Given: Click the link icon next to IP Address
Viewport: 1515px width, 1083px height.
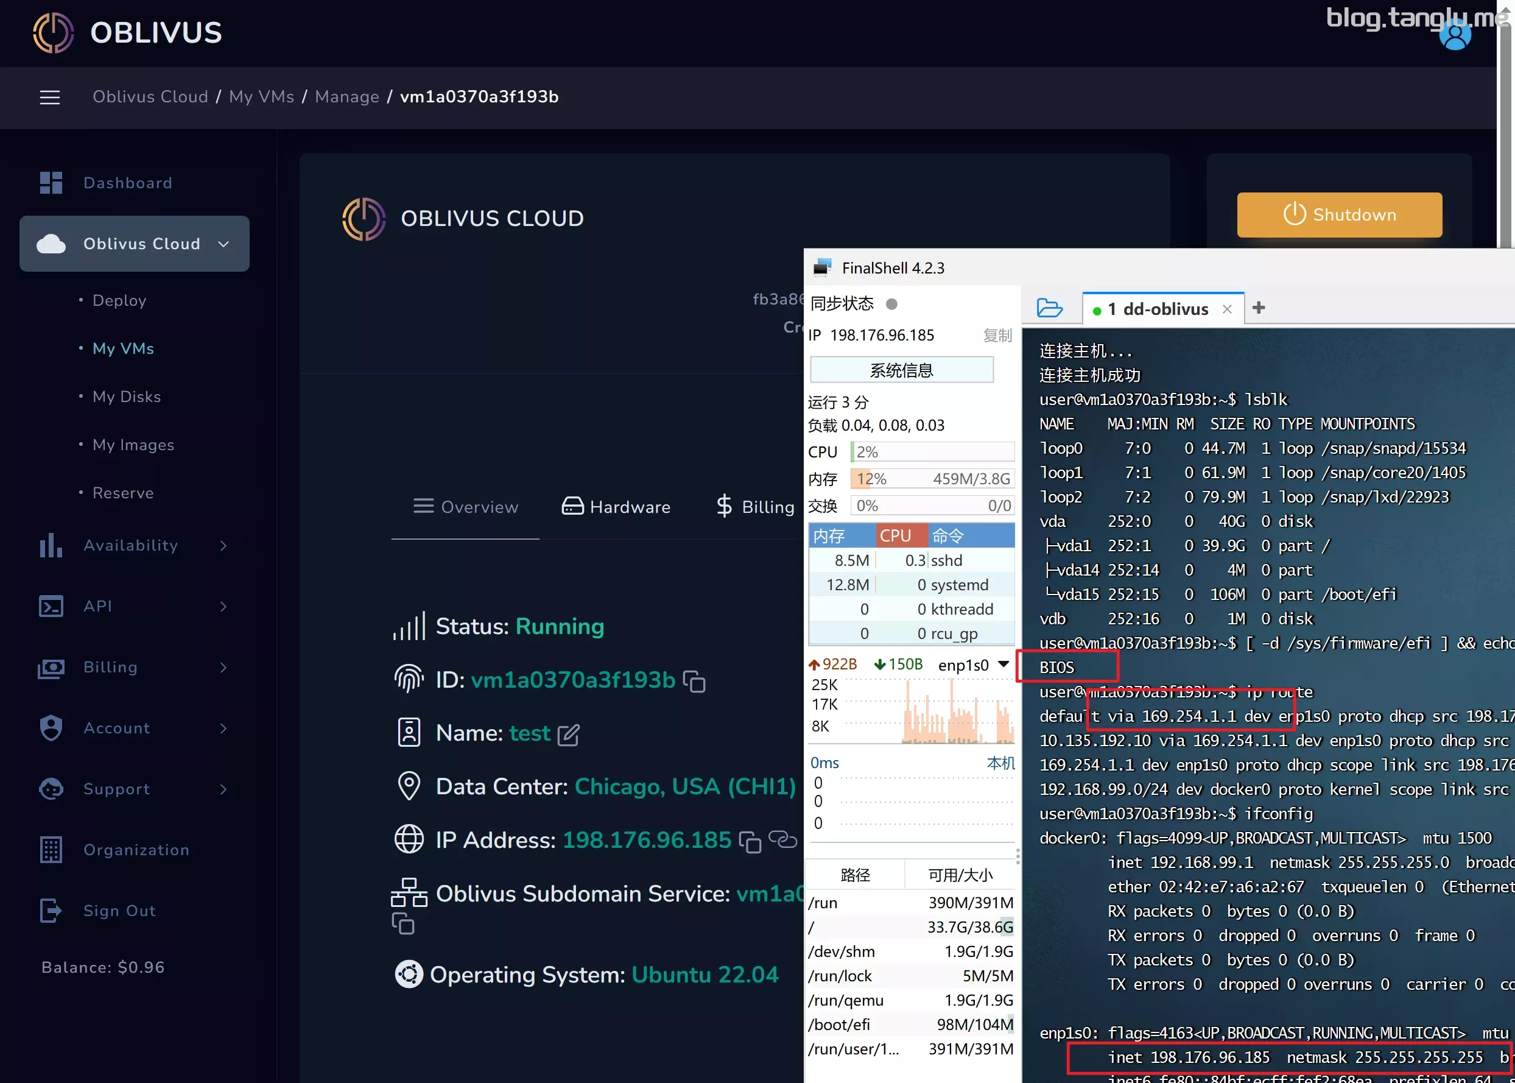Looking at the screenshot, I should pos(782,839).
